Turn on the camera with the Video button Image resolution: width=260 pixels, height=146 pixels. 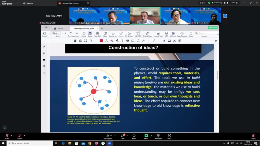(x=20, y=136)
